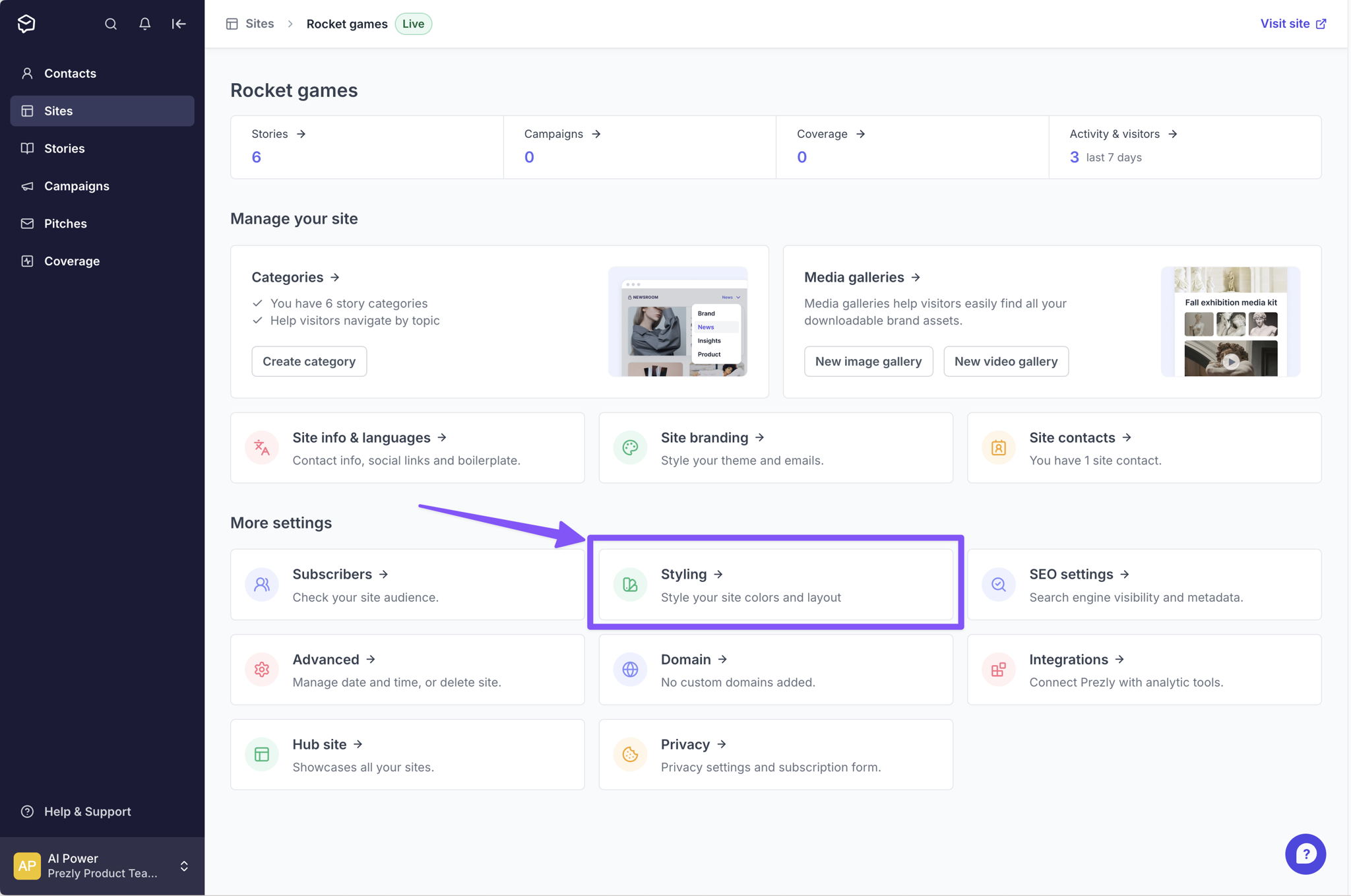Click the SEO settings search icon

pos(999,585)
